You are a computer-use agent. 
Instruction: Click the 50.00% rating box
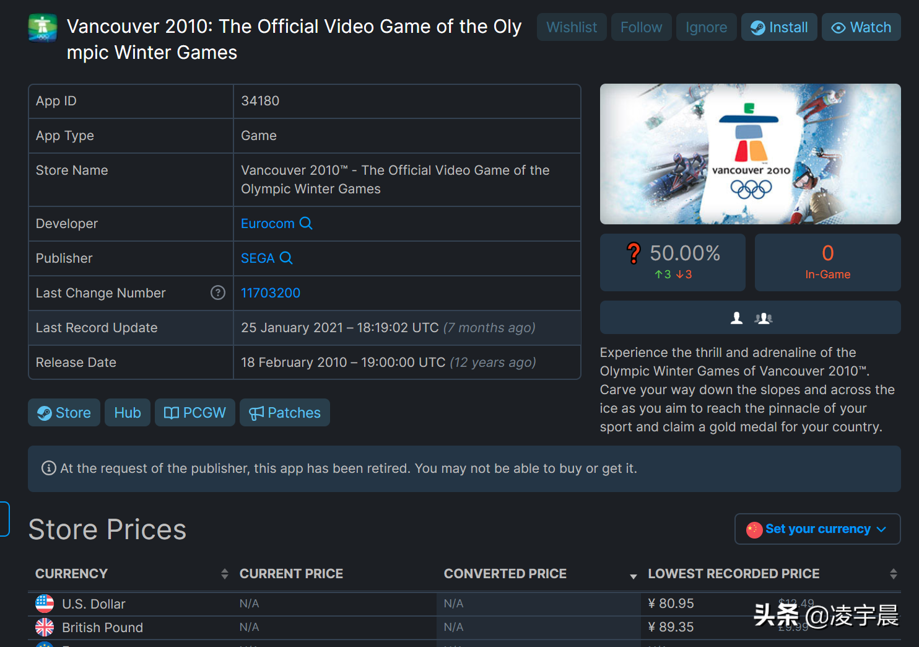pos(673,262)
